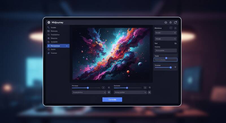Click the slider handle above the blue-outlined field

tap(166, 58)
